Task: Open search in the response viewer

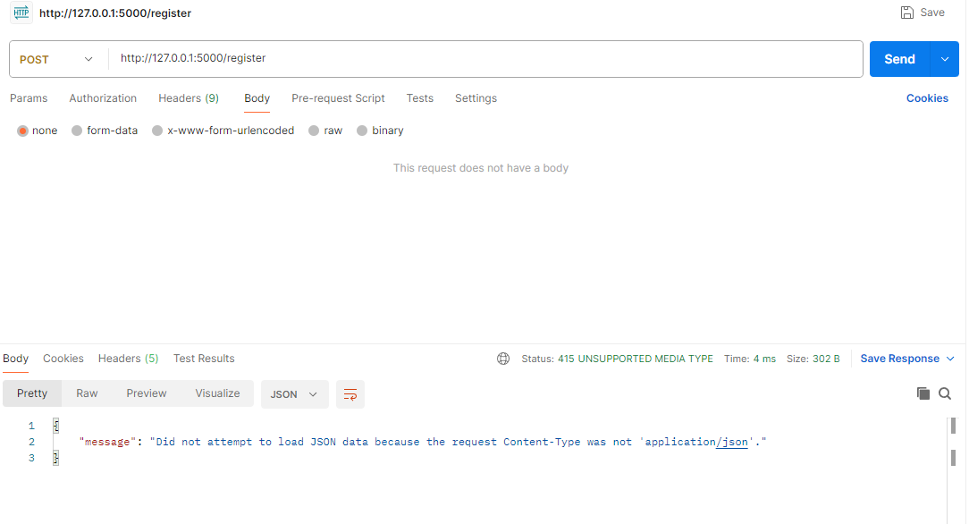Action: (945, 393)
